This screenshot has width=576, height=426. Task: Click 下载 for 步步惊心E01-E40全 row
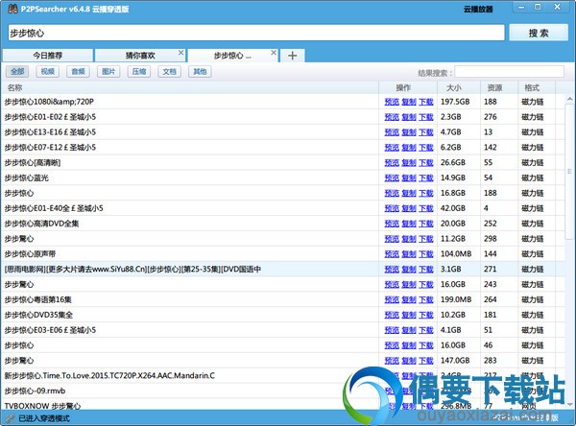coord(426,208)
